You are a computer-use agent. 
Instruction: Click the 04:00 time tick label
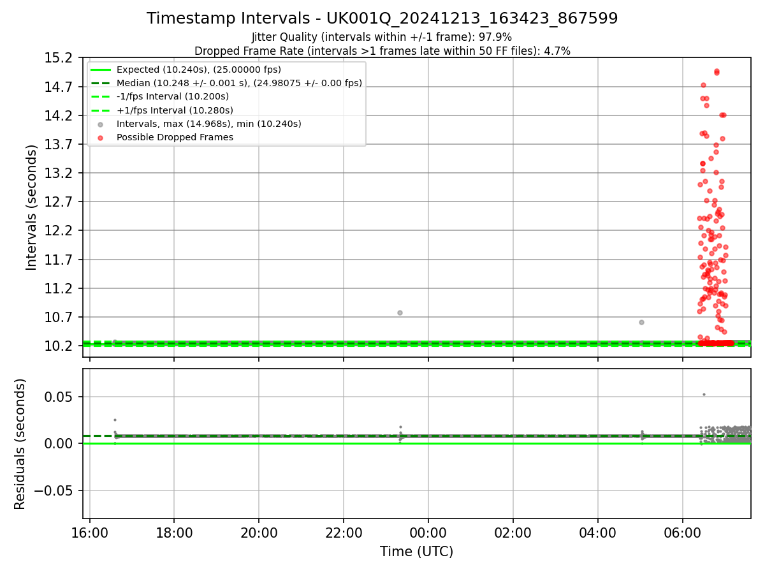(598, 533)
